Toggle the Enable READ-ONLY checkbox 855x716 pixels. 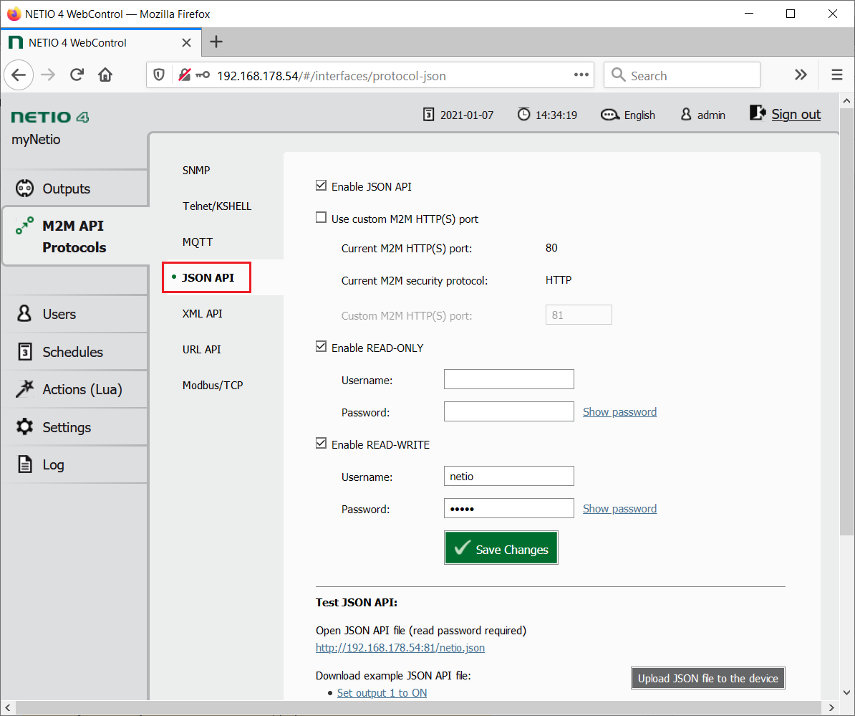(x=322, y=347)
